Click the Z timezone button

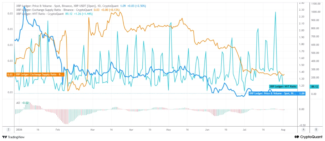(x=8, y=129)
